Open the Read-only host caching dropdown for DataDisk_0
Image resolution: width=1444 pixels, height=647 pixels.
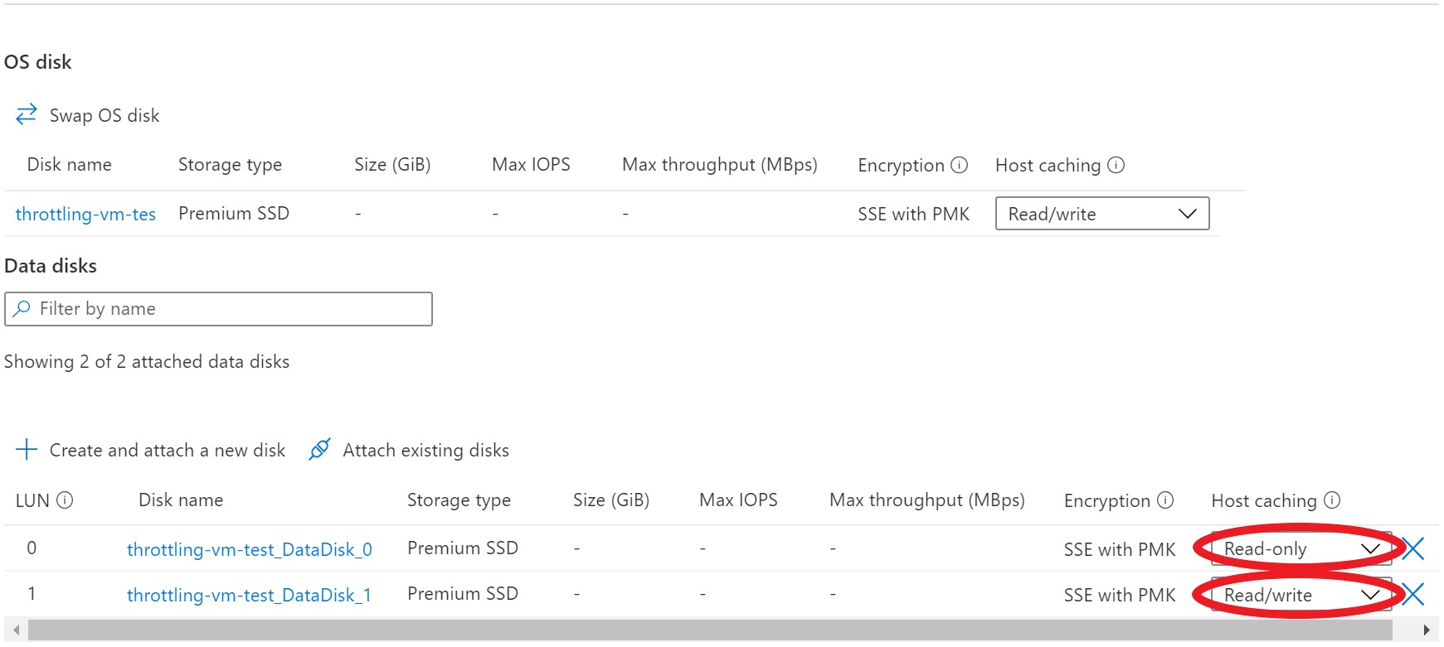point(1299,548)
